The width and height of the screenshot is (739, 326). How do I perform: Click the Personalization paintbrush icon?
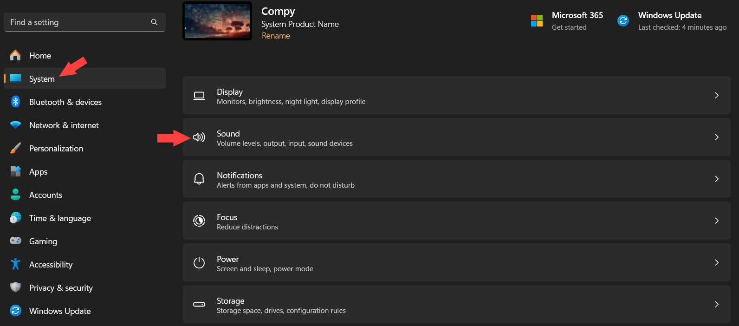pos(15,148)
